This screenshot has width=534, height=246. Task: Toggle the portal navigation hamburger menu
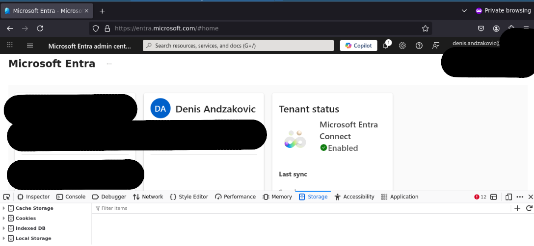(x=30, y=46)
